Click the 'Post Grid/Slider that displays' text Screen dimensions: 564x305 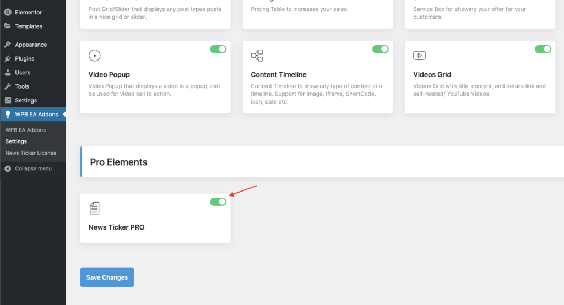tap(155, 13)
